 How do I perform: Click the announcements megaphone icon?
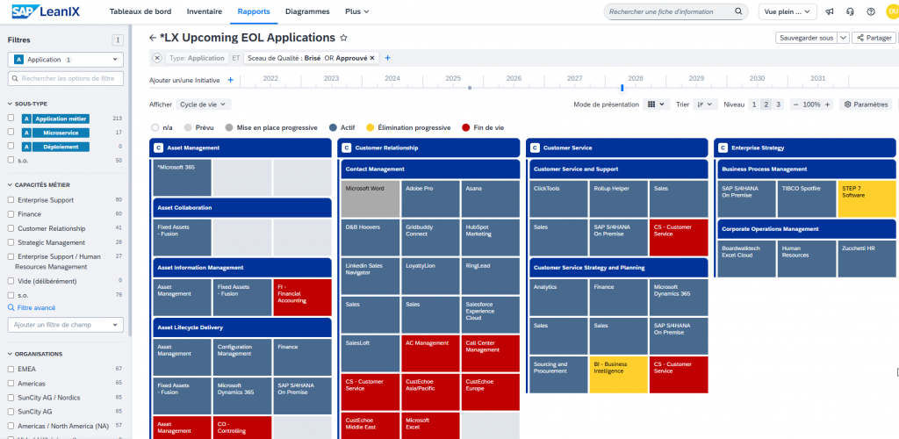pos(830,11)
